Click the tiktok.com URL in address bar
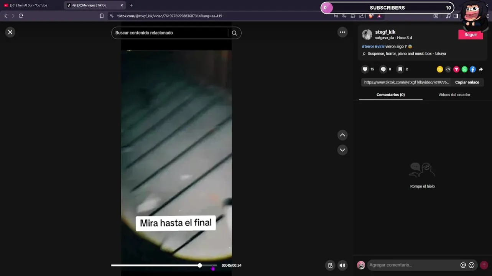This screenshot has width=492, height=276. 169,16
